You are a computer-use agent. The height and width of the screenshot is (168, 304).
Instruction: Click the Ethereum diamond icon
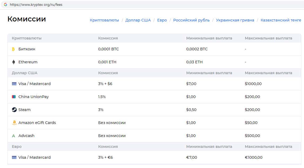pos(14,62)
